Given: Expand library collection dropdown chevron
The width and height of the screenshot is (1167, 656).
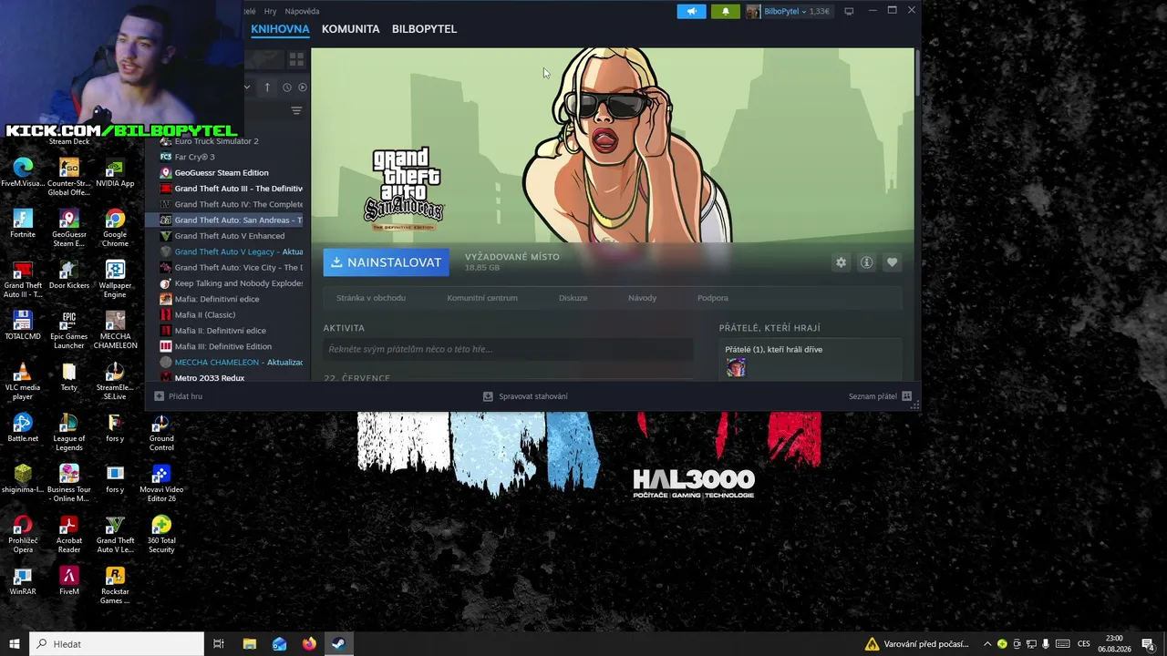Looking at the screenshot, I should 247,87.
